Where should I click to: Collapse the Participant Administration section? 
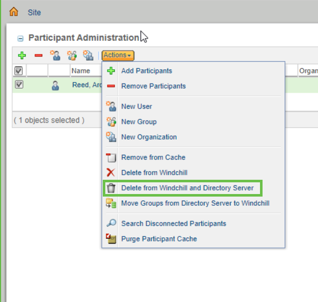(20, 38)
